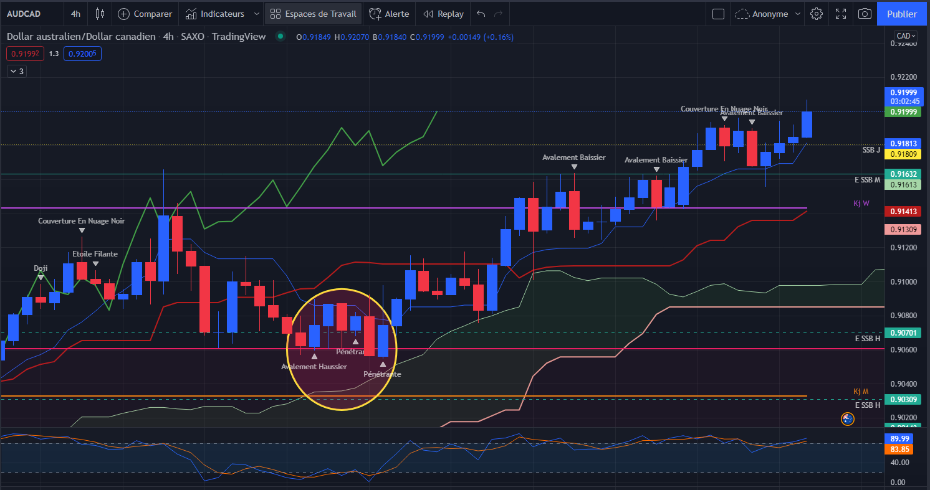Click the blue Publier button

901,14
